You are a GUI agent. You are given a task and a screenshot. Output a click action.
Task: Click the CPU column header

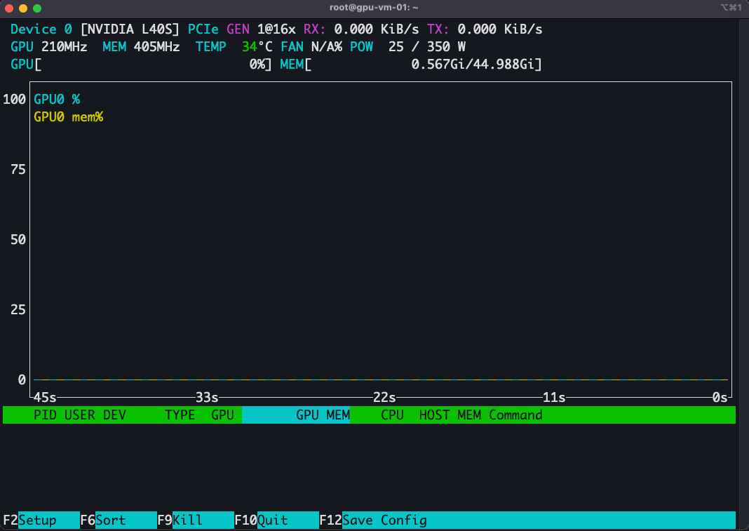pyautogui.click(x=391, y=415)
